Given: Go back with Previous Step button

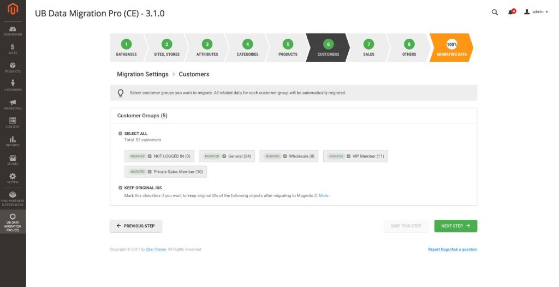Looking at the screenshot, I should pyautogui.click(x=136, y=226).
